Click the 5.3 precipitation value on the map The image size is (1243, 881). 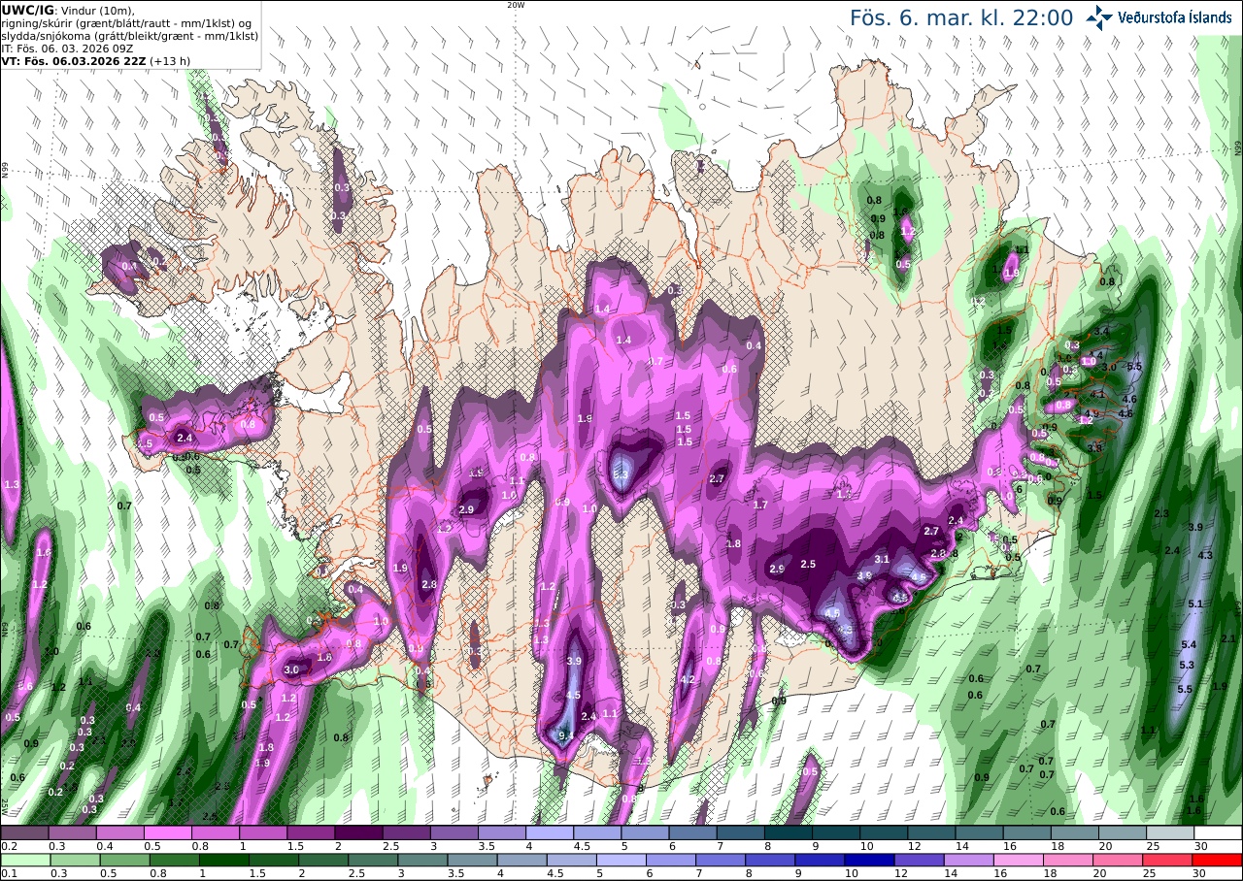(x=1186, y=666)
